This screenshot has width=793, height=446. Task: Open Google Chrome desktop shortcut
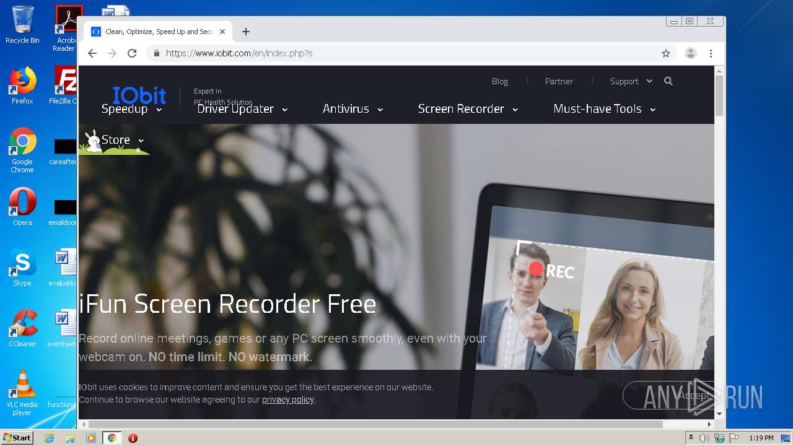click(x=22, y=151)
